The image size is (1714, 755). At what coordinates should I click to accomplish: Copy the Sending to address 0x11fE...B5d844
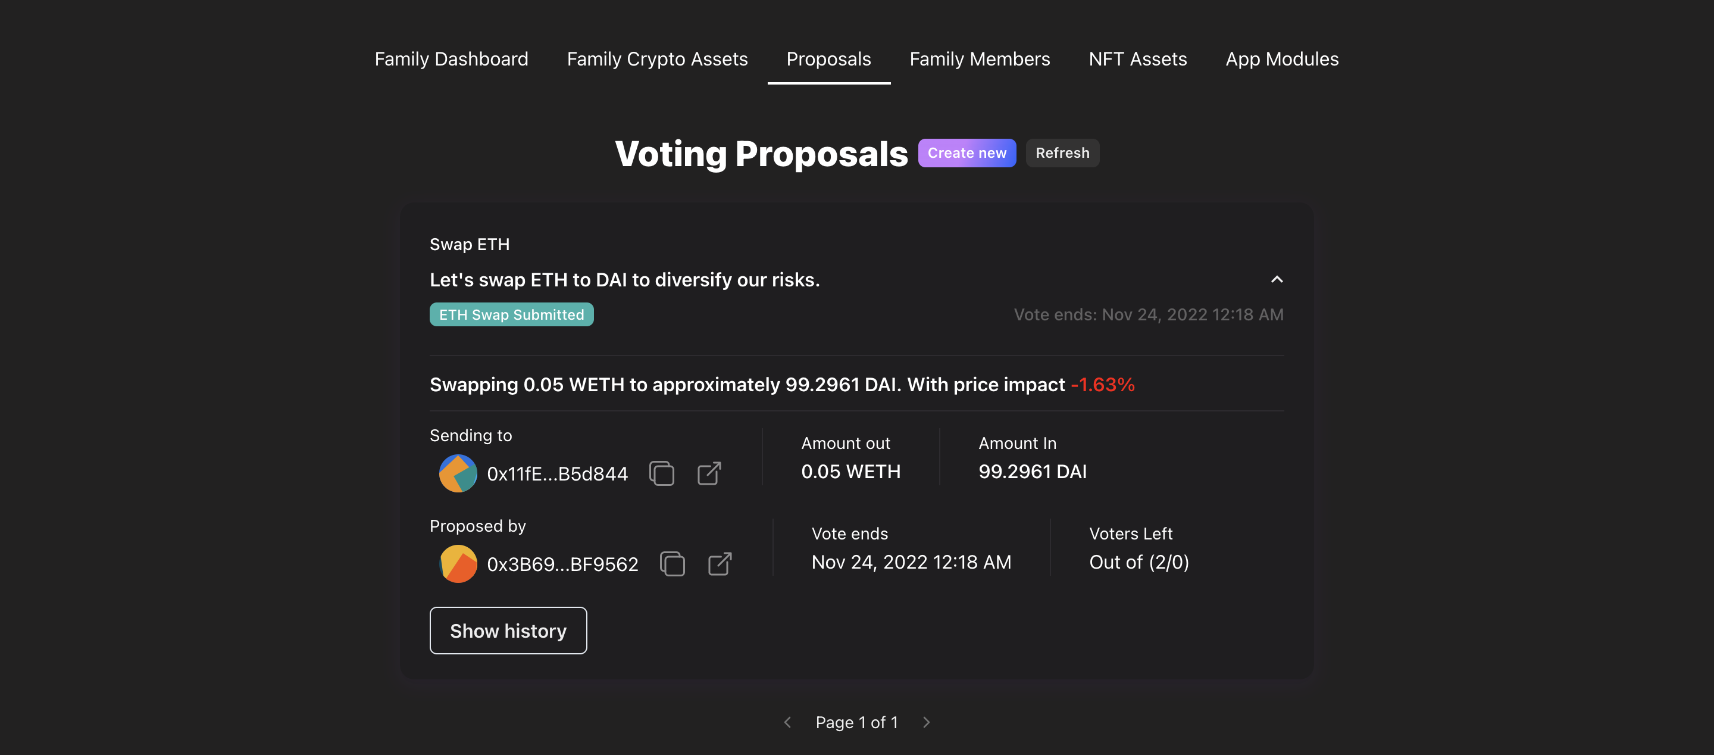(x=661, y=473)
